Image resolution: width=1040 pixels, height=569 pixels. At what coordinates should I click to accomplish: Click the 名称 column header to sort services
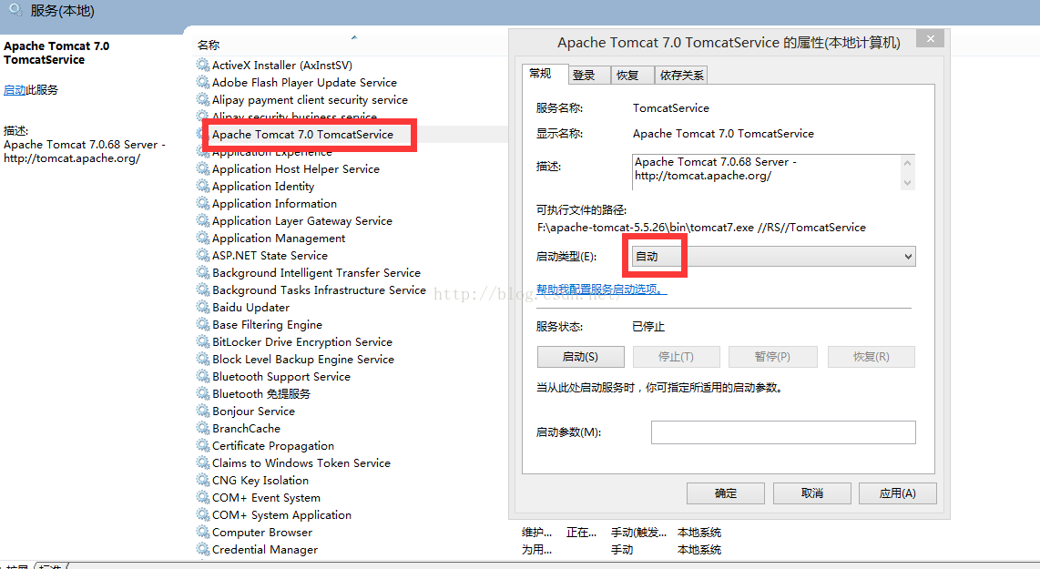click(x=209, y=46)
